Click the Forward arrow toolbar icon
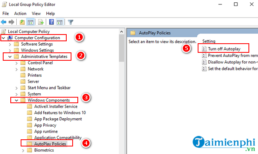The width and height of the screenshot is (258, 154). [x=12, y=22]
